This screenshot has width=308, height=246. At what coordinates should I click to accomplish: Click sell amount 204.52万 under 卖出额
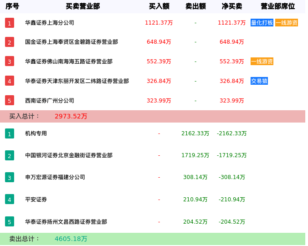pos(195,222)
